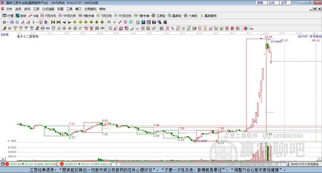Click the yellow diamond left-arrow icon

tap(75, 22)
